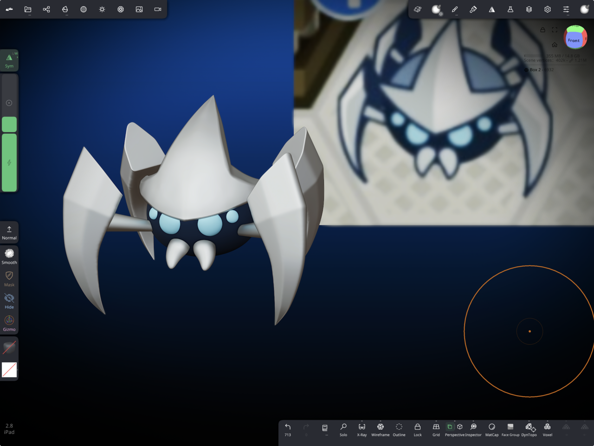Open the Layers stack menu

click(529, 9)
